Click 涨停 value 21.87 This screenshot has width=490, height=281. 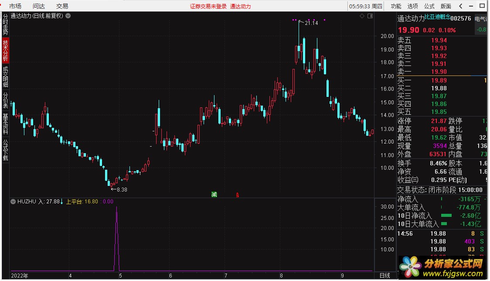click(x=439, y=121)
